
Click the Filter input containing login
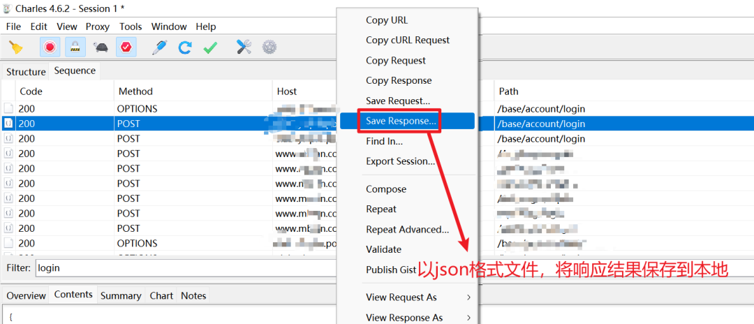pyautogui.click(x=185, y=268)
